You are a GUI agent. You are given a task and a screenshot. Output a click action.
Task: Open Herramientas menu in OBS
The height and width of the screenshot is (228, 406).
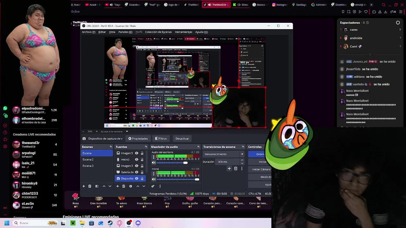183,32
